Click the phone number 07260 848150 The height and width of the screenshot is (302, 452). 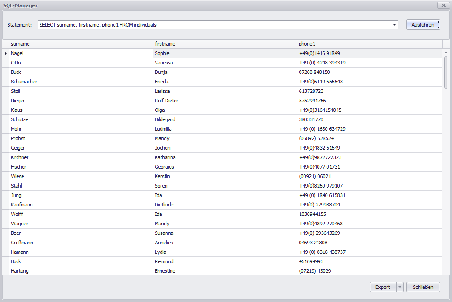(314, 72)
